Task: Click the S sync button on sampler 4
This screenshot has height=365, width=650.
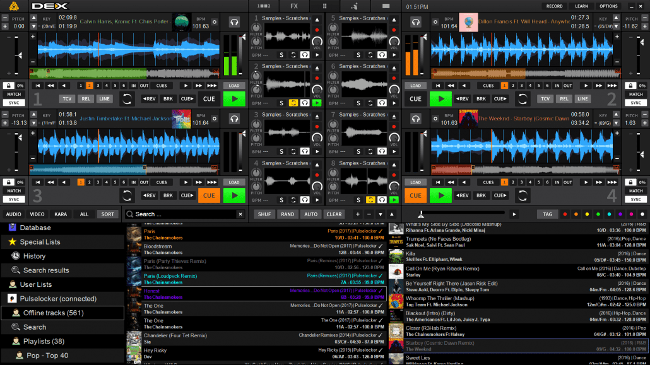Action: click(x=281, y=200)
